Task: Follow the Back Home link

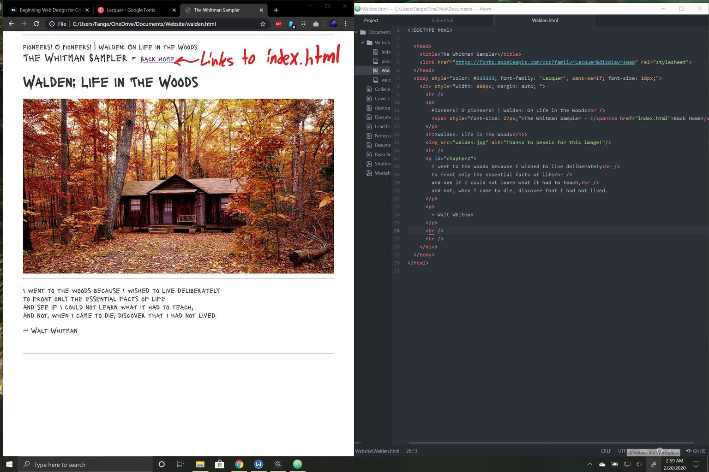Action: (x=157, y=59)
